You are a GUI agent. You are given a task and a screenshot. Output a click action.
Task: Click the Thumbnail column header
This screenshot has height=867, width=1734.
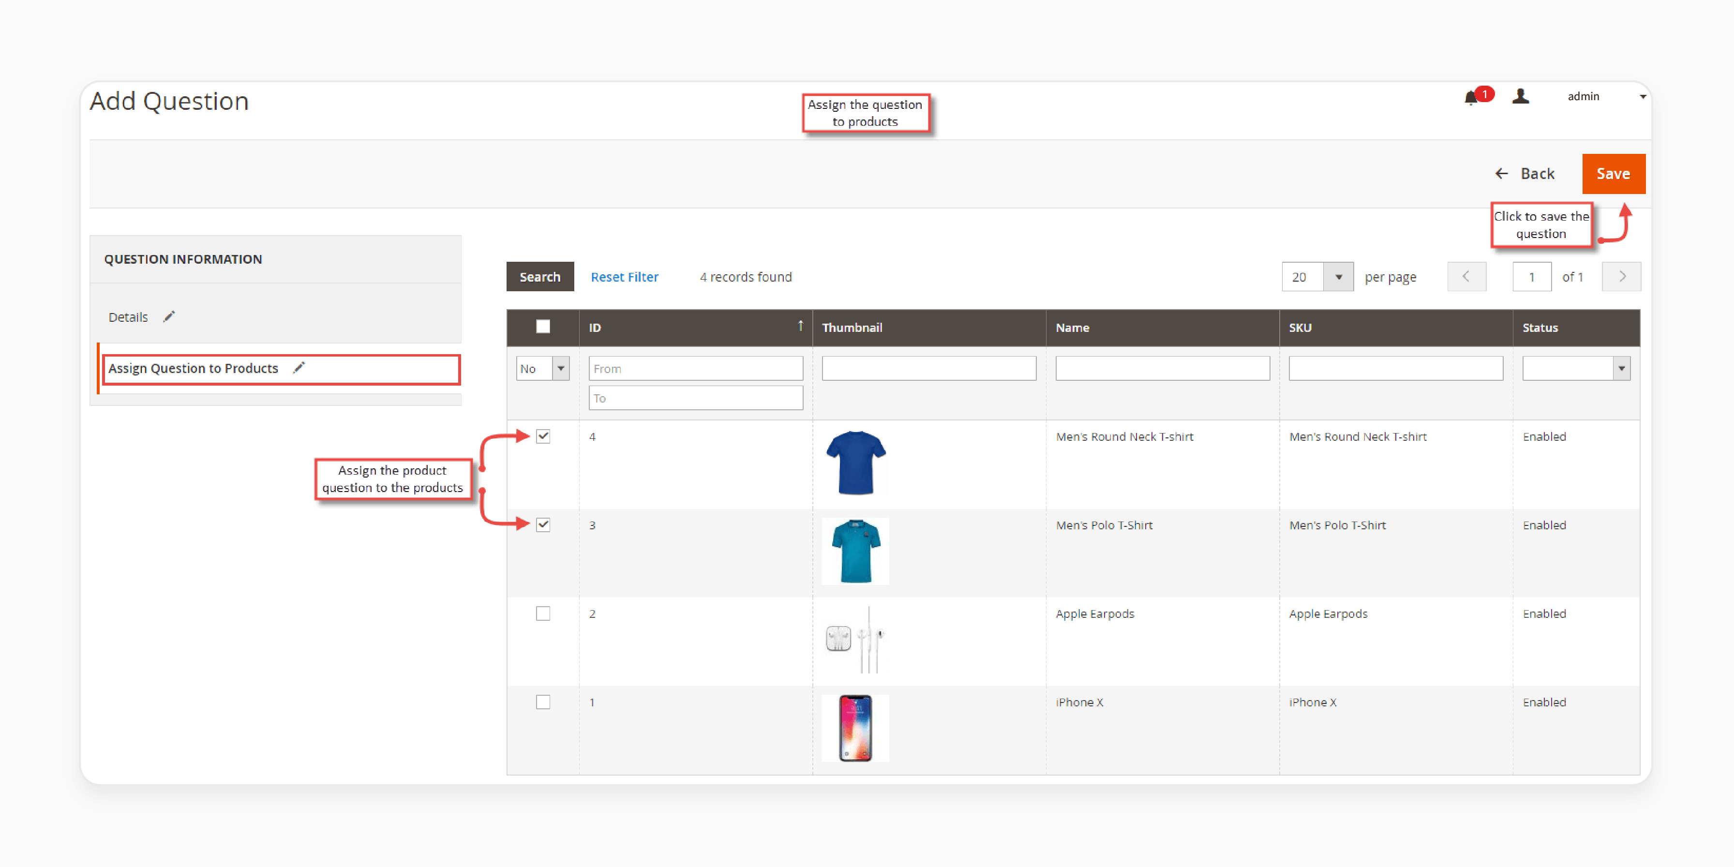pos(929,327)
